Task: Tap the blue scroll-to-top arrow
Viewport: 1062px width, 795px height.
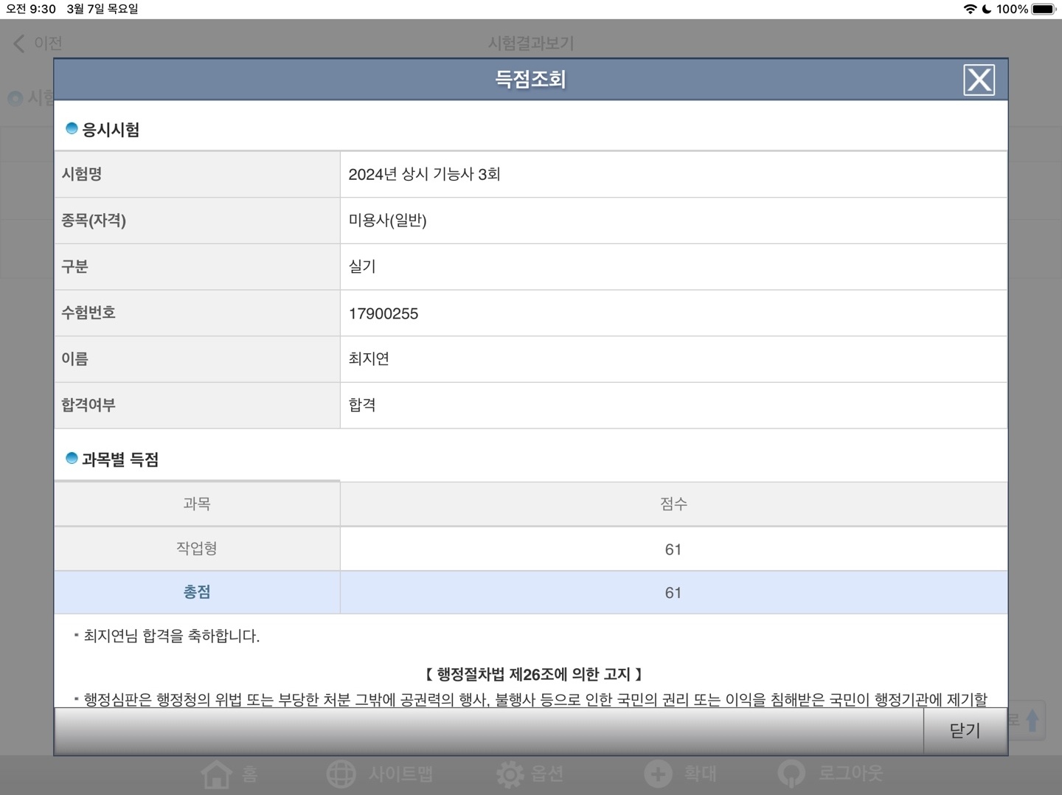Action: tap(1032, 721)
